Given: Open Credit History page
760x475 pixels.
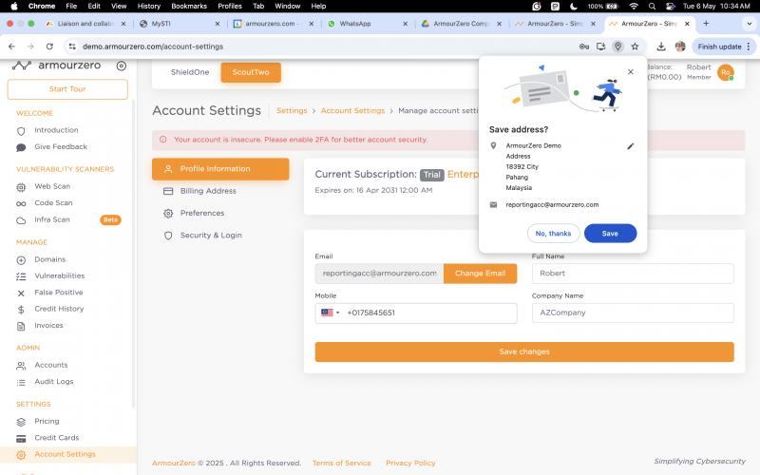Looking at the screenshot, I should pyautogui.click(x=59, y=309).
